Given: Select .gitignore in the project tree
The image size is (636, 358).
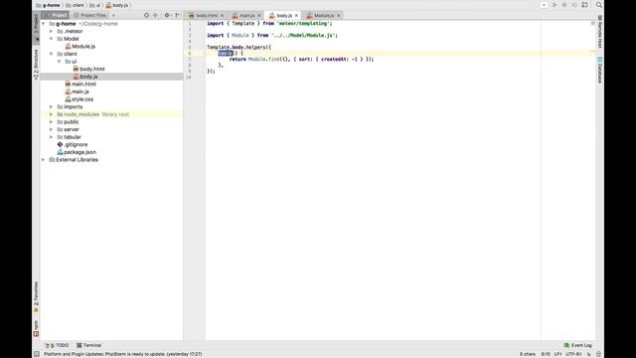Looking at the screenshot, I should click(x=73, y=144).
